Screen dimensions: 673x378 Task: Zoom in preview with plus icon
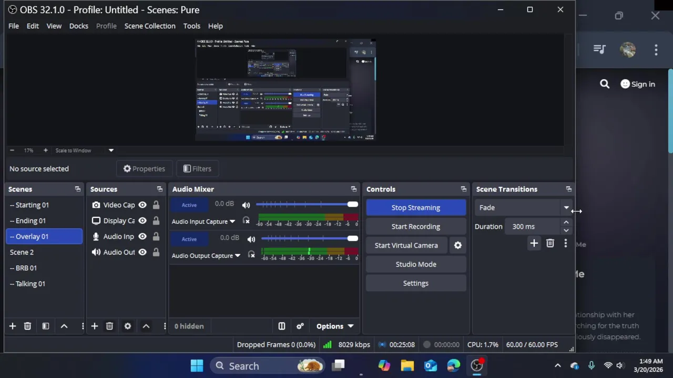pos(45,150)
